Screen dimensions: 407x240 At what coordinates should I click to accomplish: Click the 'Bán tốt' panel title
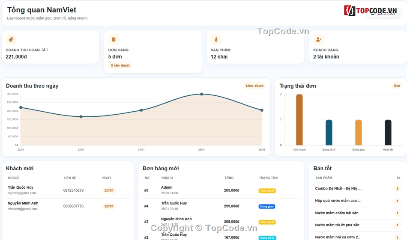323,169
